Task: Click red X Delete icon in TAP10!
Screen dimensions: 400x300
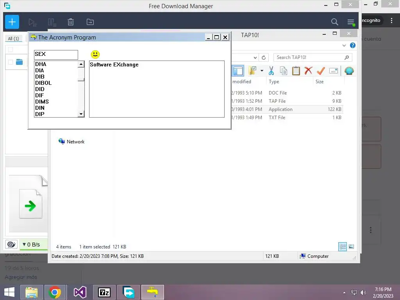Action: point(308,70)
